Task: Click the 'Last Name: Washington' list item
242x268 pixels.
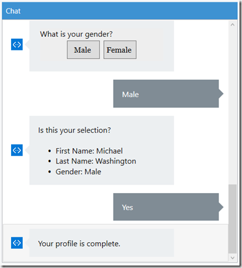Action: [96, 161]
